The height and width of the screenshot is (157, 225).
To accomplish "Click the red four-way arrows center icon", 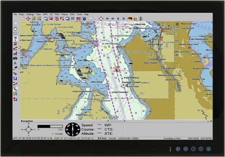I will click(28, 19).
